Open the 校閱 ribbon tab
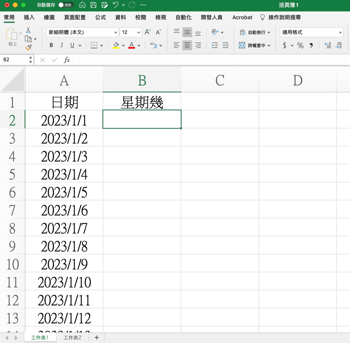The height and width of the screenshot is (343, 350). [141, 17]
